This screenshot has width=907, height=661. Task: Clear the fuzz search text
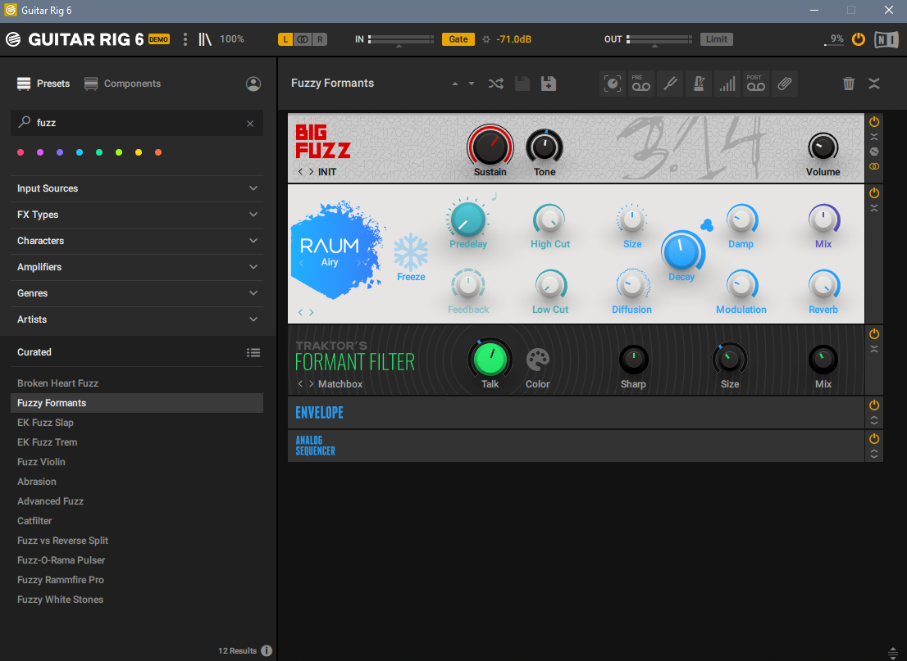pyautogui.click(x=250, y=124)
